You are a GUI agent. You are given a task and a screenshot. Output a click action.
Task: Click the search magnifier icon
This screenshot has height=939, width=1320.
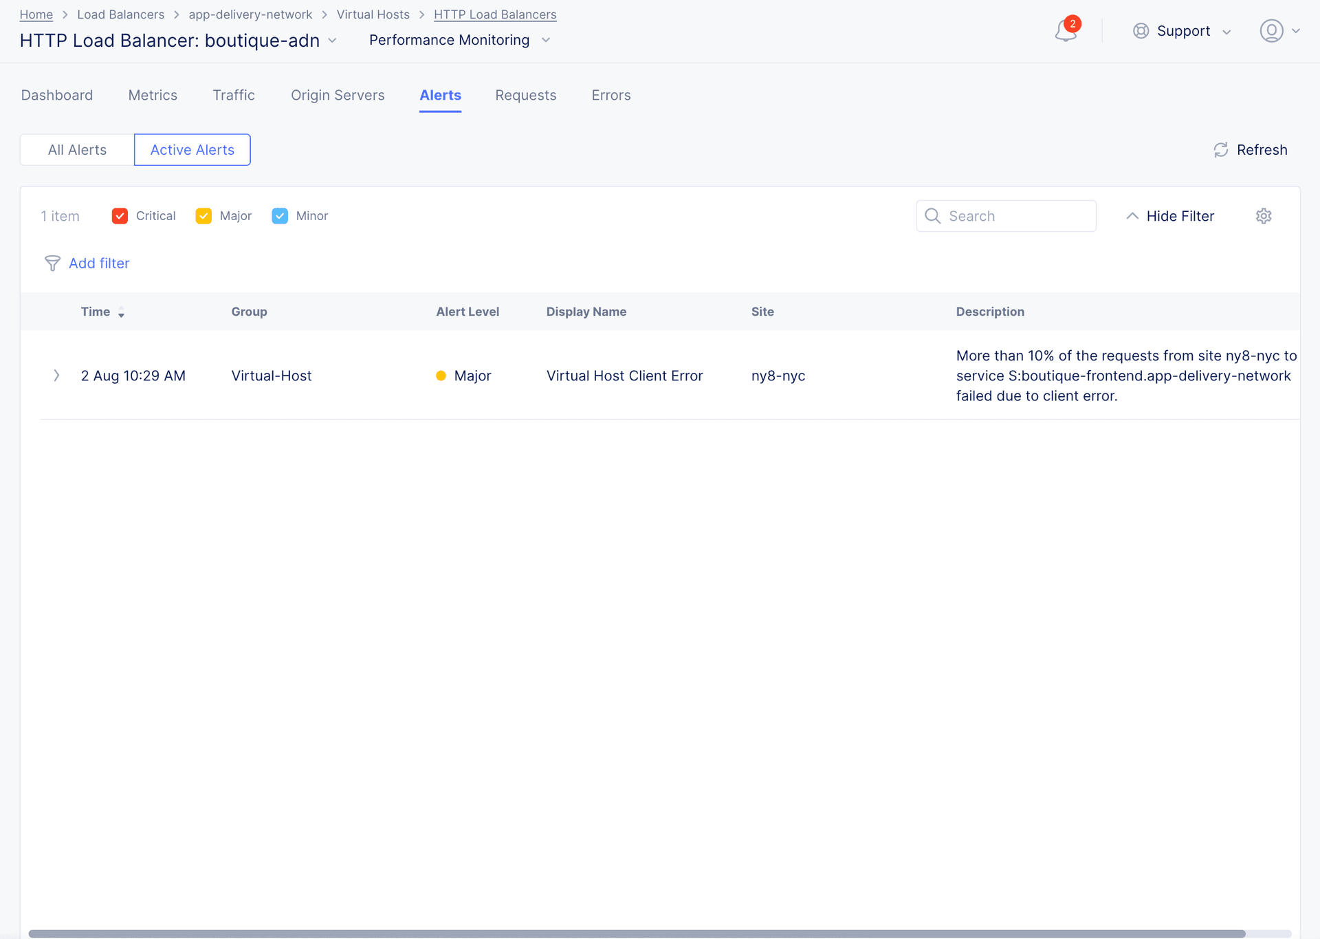coord(933,215)
